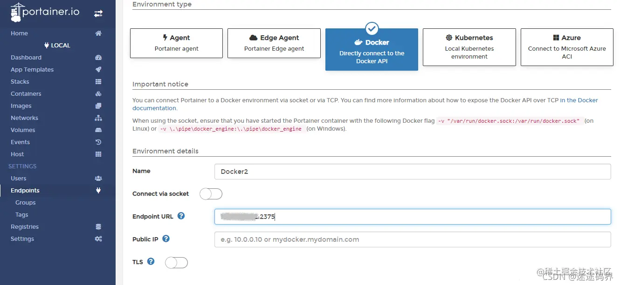Click the Public IP help icon

click(166, 239)
